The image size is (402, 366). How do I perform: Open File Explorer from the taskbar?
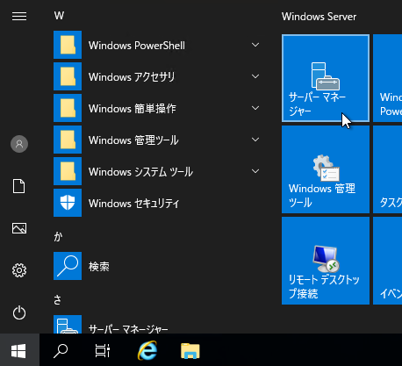click(190, 351)
